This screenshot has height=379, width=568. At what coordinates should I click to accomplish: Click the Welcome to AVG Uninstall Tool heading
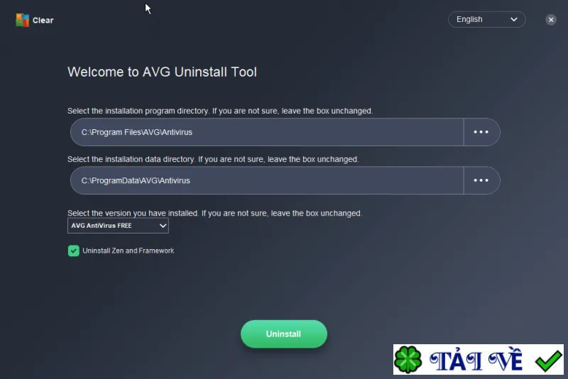coord(162,72)
